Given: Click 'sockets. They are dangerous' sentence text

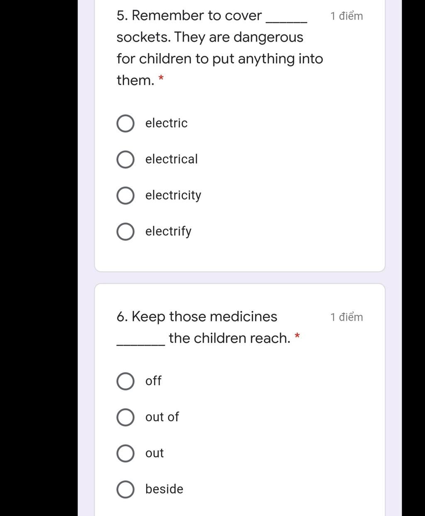Looking at the screenshot, I should coord(210,37).
